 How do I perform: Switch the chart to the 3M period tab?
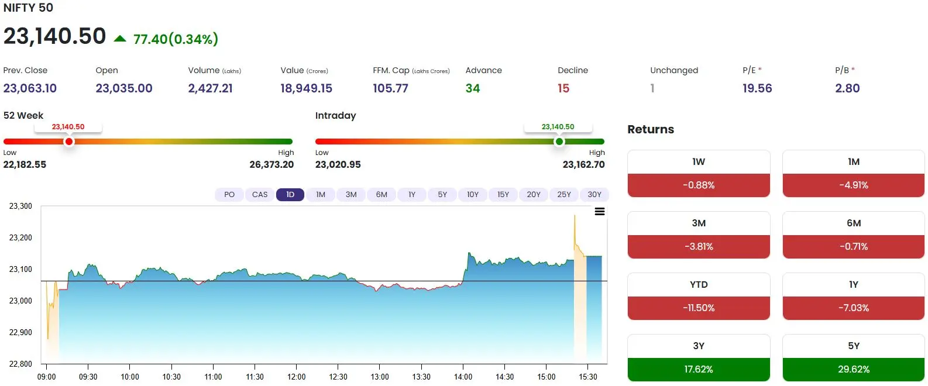351,195
